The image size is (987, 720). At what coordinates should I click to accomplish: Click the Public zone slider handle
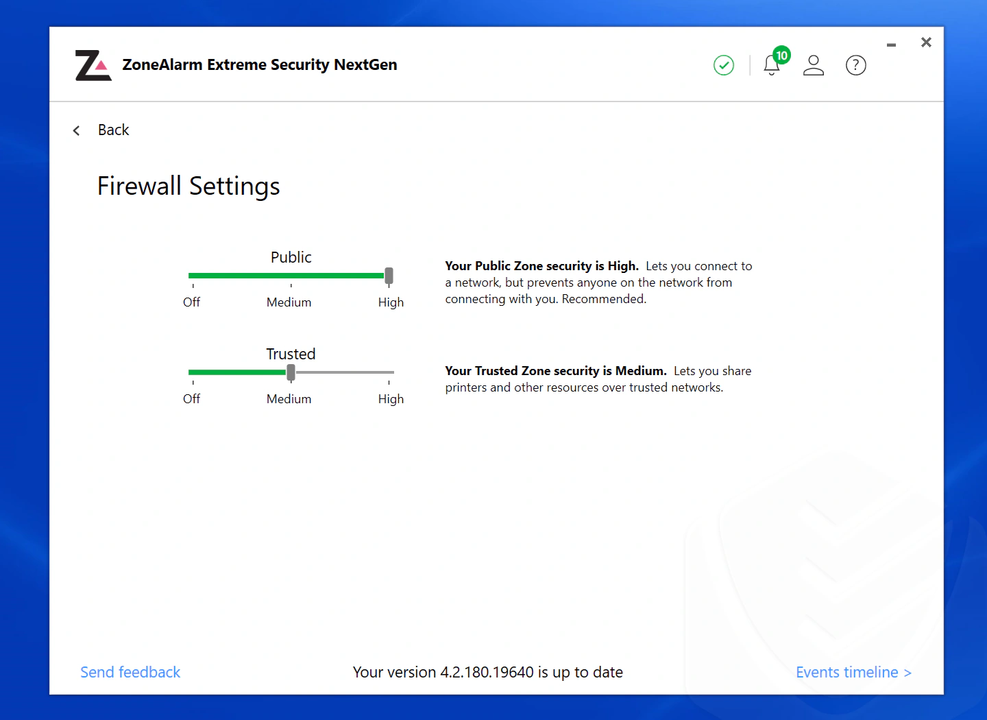point(389,276)
